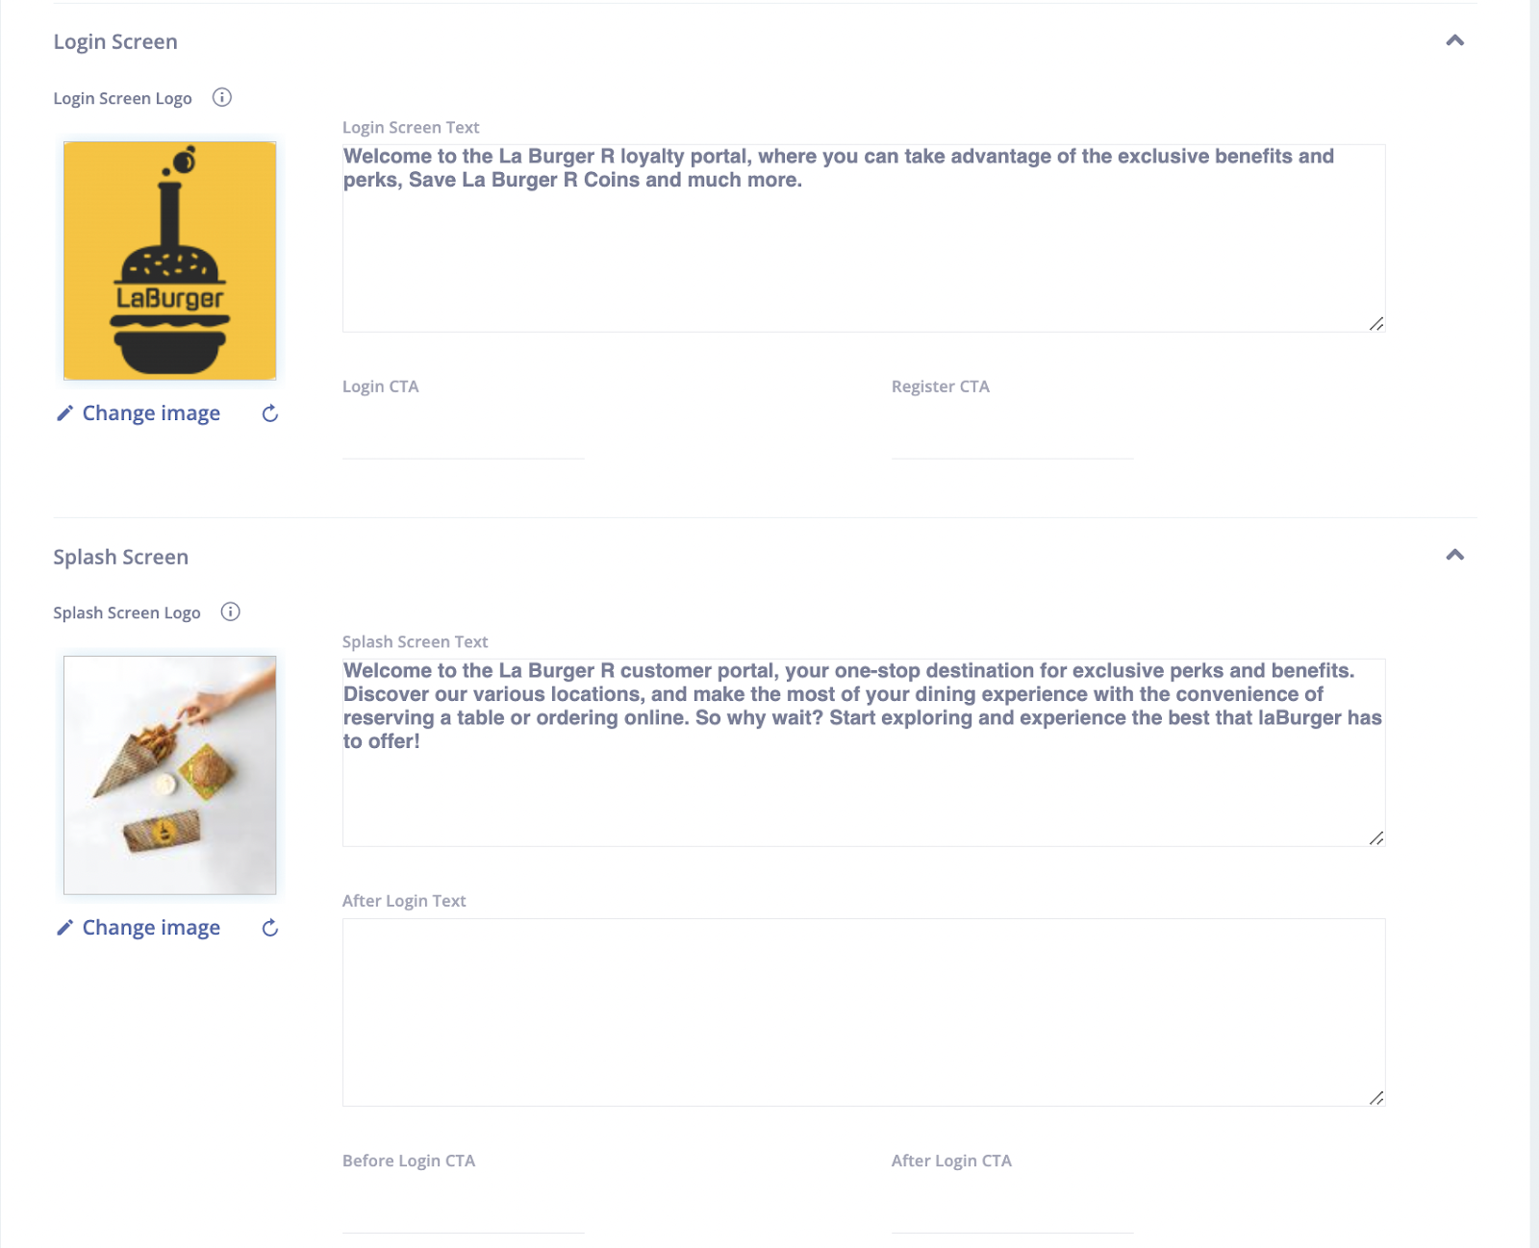Click Change image link for splash logo
Viewport: 1539px width, 1248px height.
[151, 928]
